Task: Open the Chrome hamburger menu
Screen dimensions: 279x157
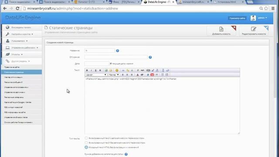Action: tap(273, 8)
